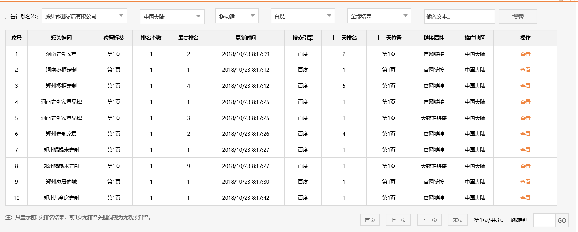The height and width of the screenshot is (232, 578).
Task: Click 查看 on the 郑州定制家具 row
Action: [525, 134]
